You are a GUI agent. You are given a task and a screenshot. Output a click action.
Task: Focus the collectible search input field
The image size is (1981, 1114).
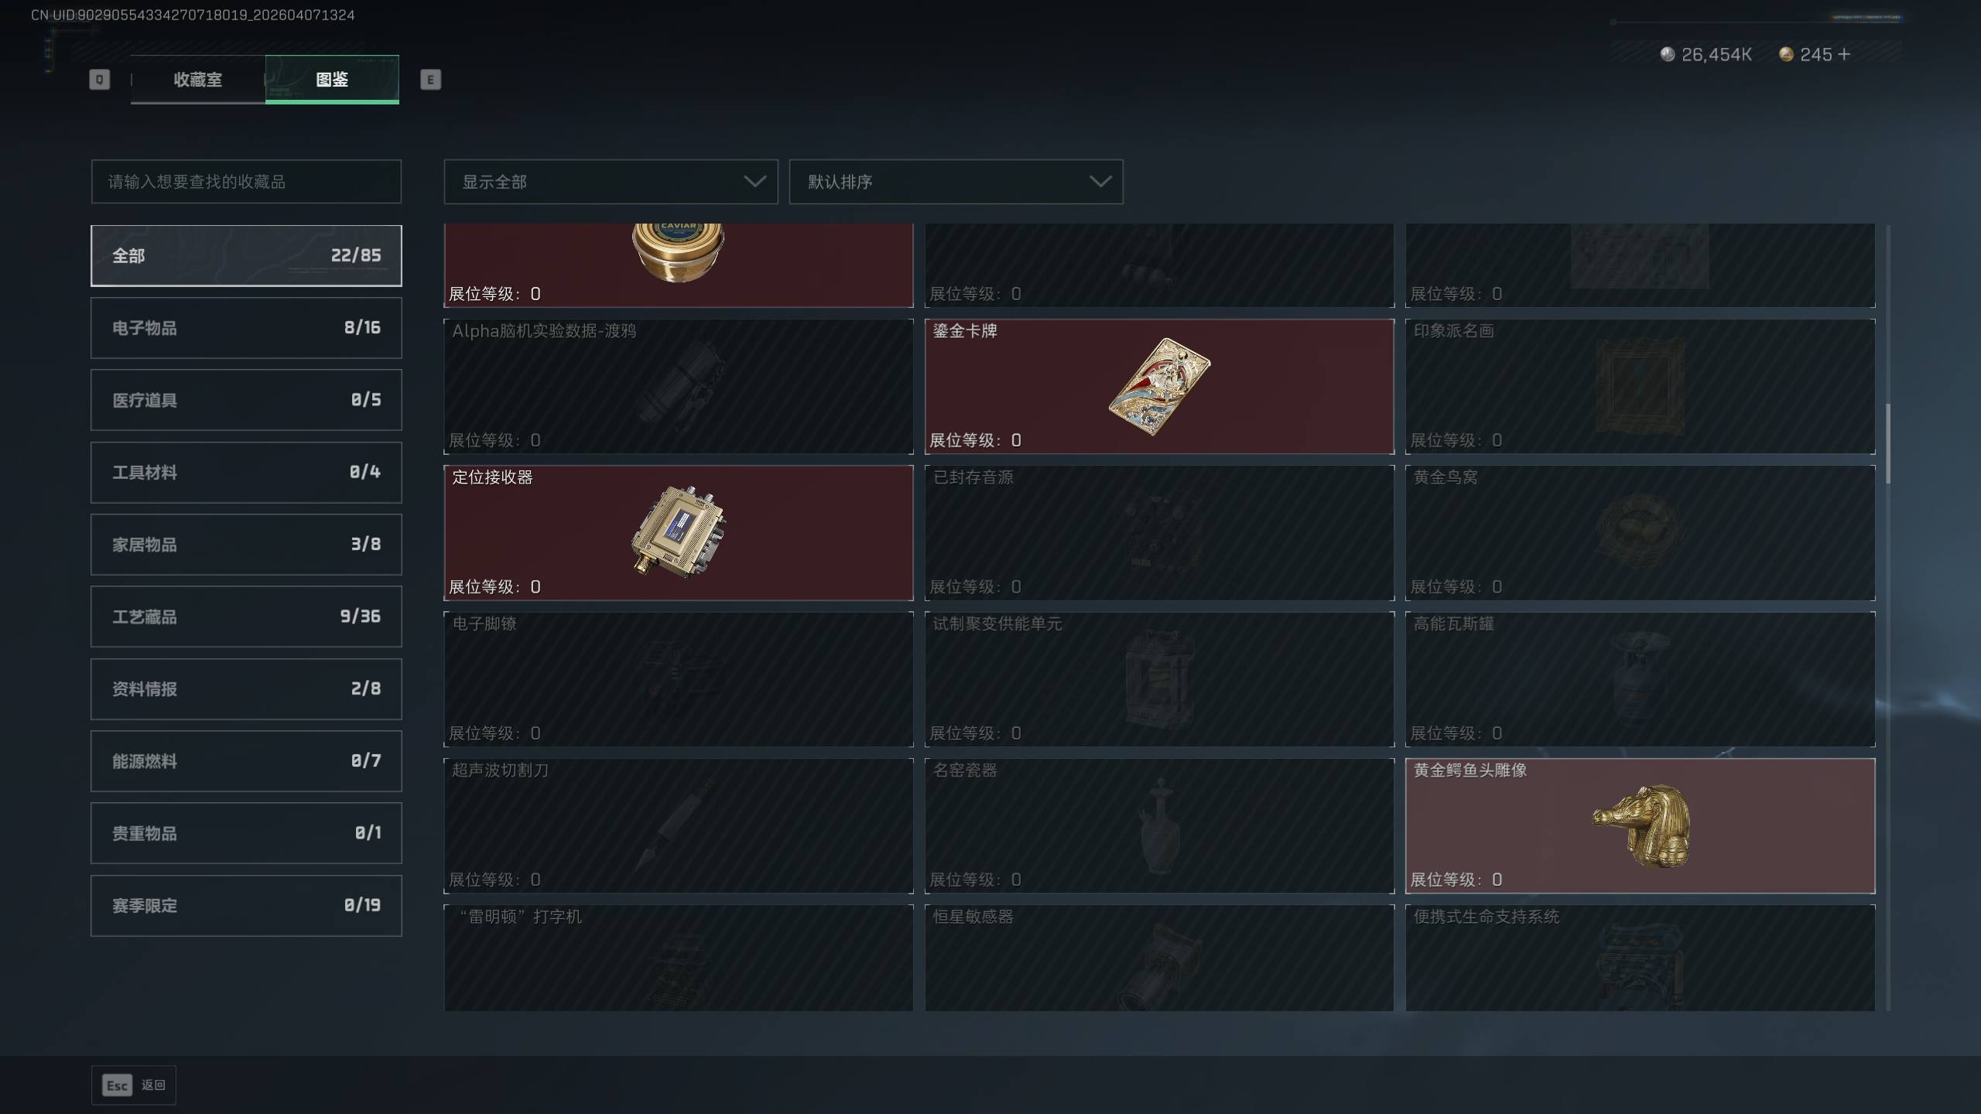click(x=246, y=182)
